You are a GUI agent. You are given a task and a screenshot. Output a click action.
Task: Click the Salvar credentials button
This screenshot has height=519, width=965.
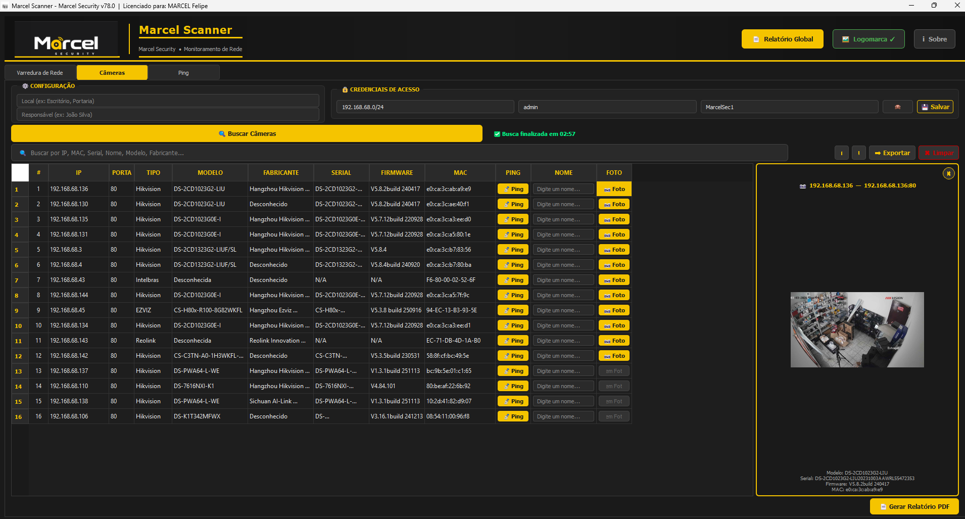[935, 107]
